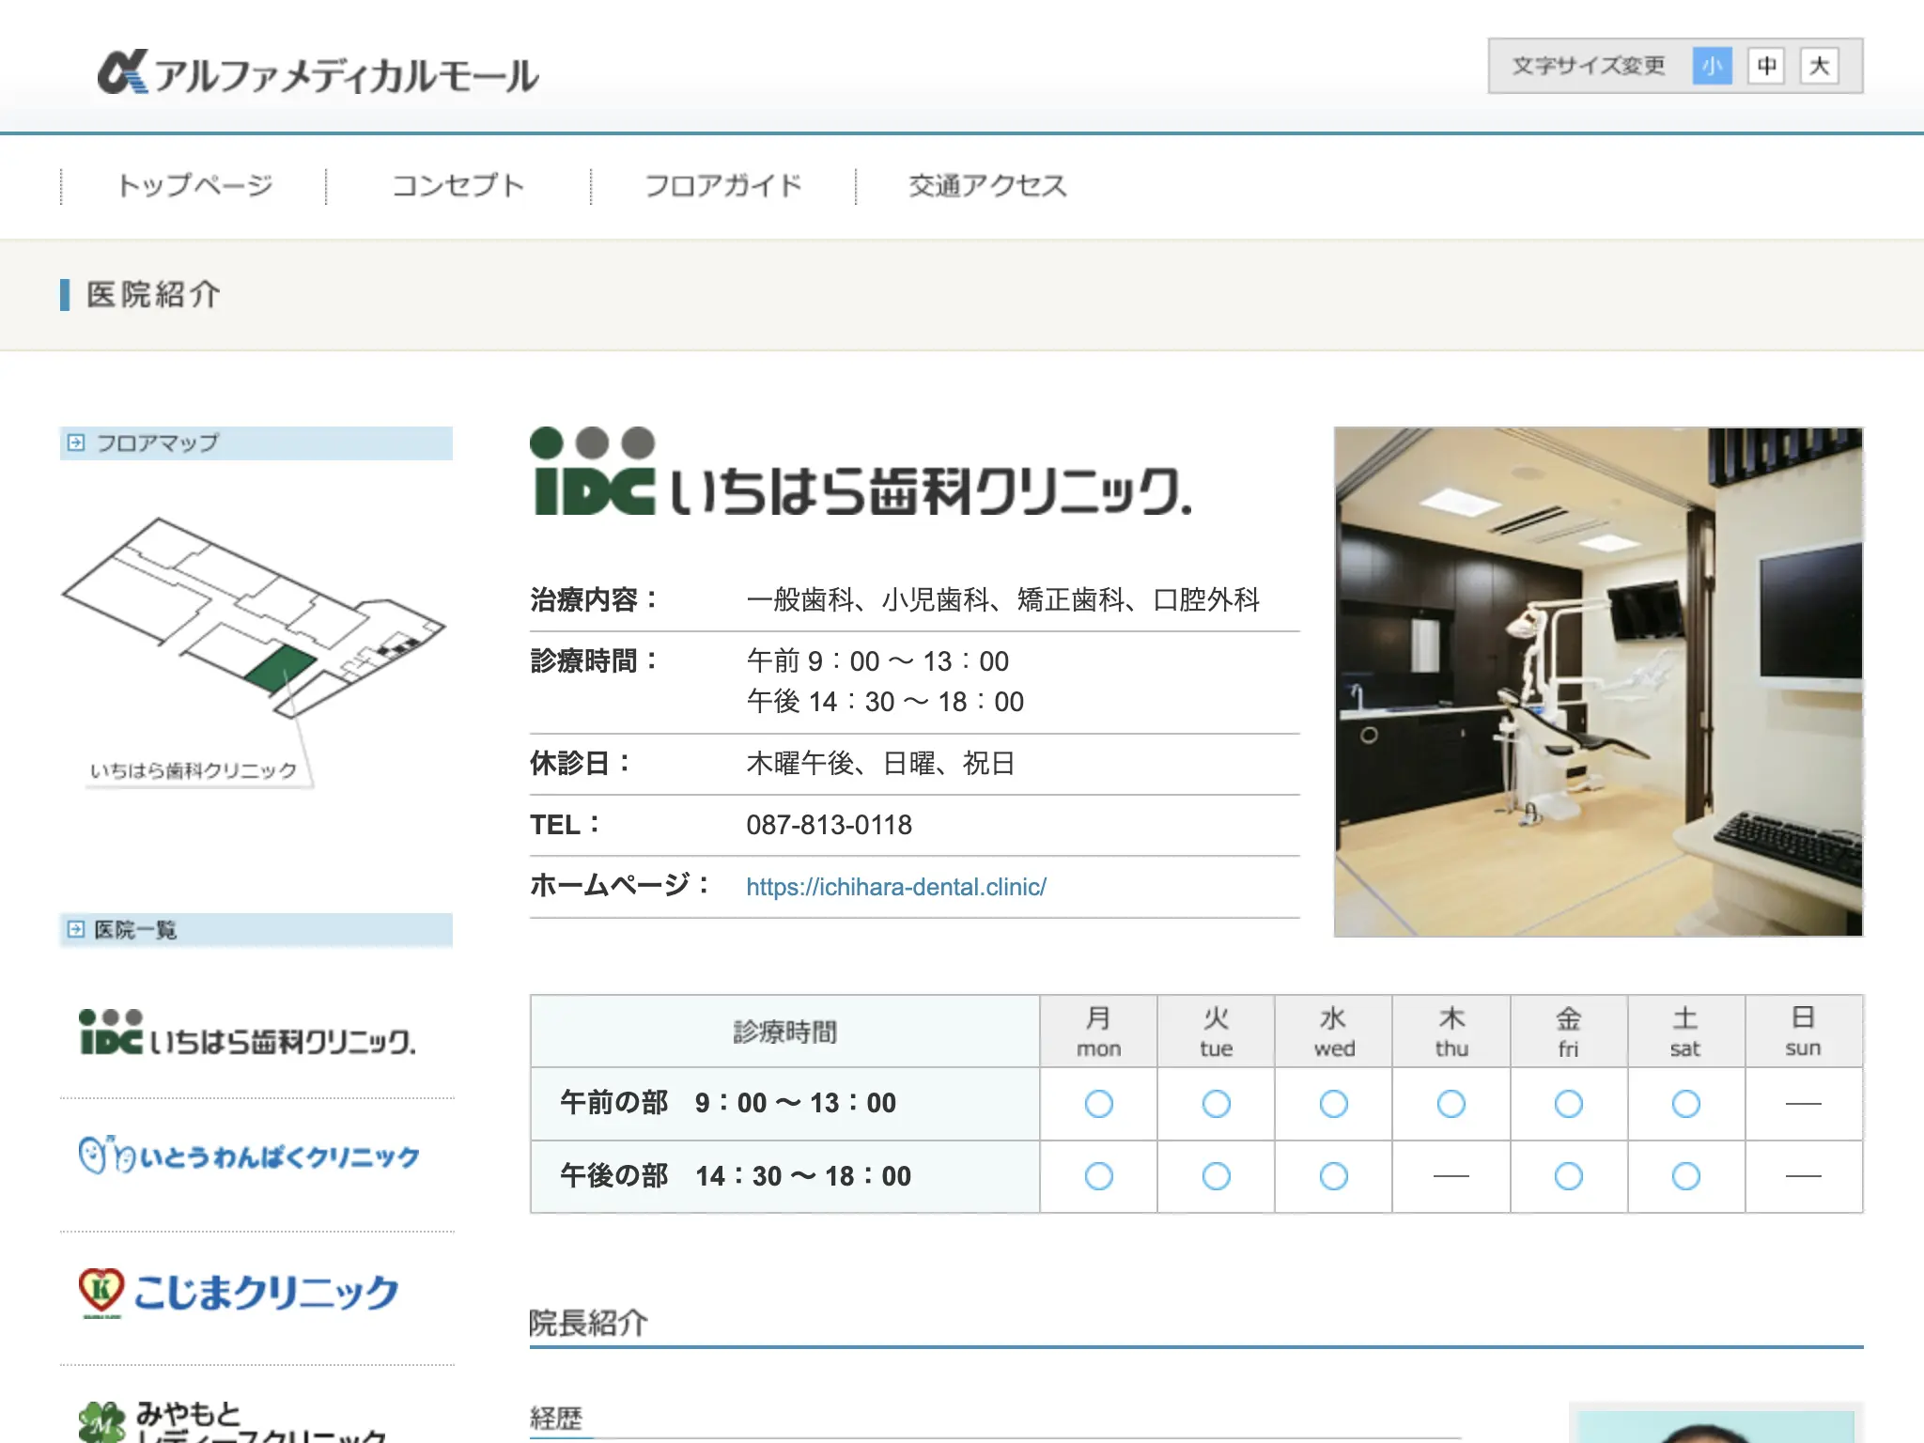This screenshot has height=1443, width=1924.
Task: Open the ichihara-dental.clinic homepage link
Action: point(896,887)
